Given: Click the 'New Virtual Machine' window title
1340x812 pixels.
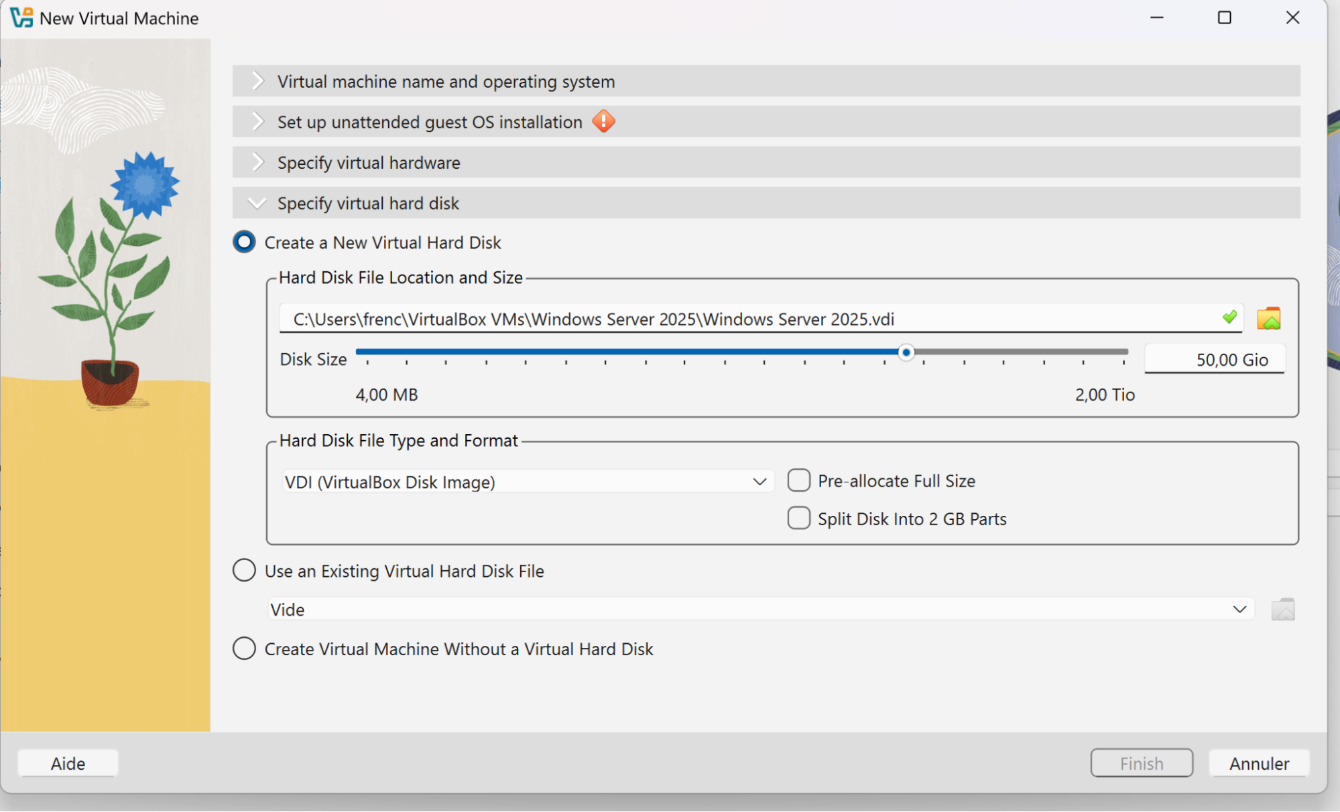Looking at the screenshot, I should click(119, 18).
